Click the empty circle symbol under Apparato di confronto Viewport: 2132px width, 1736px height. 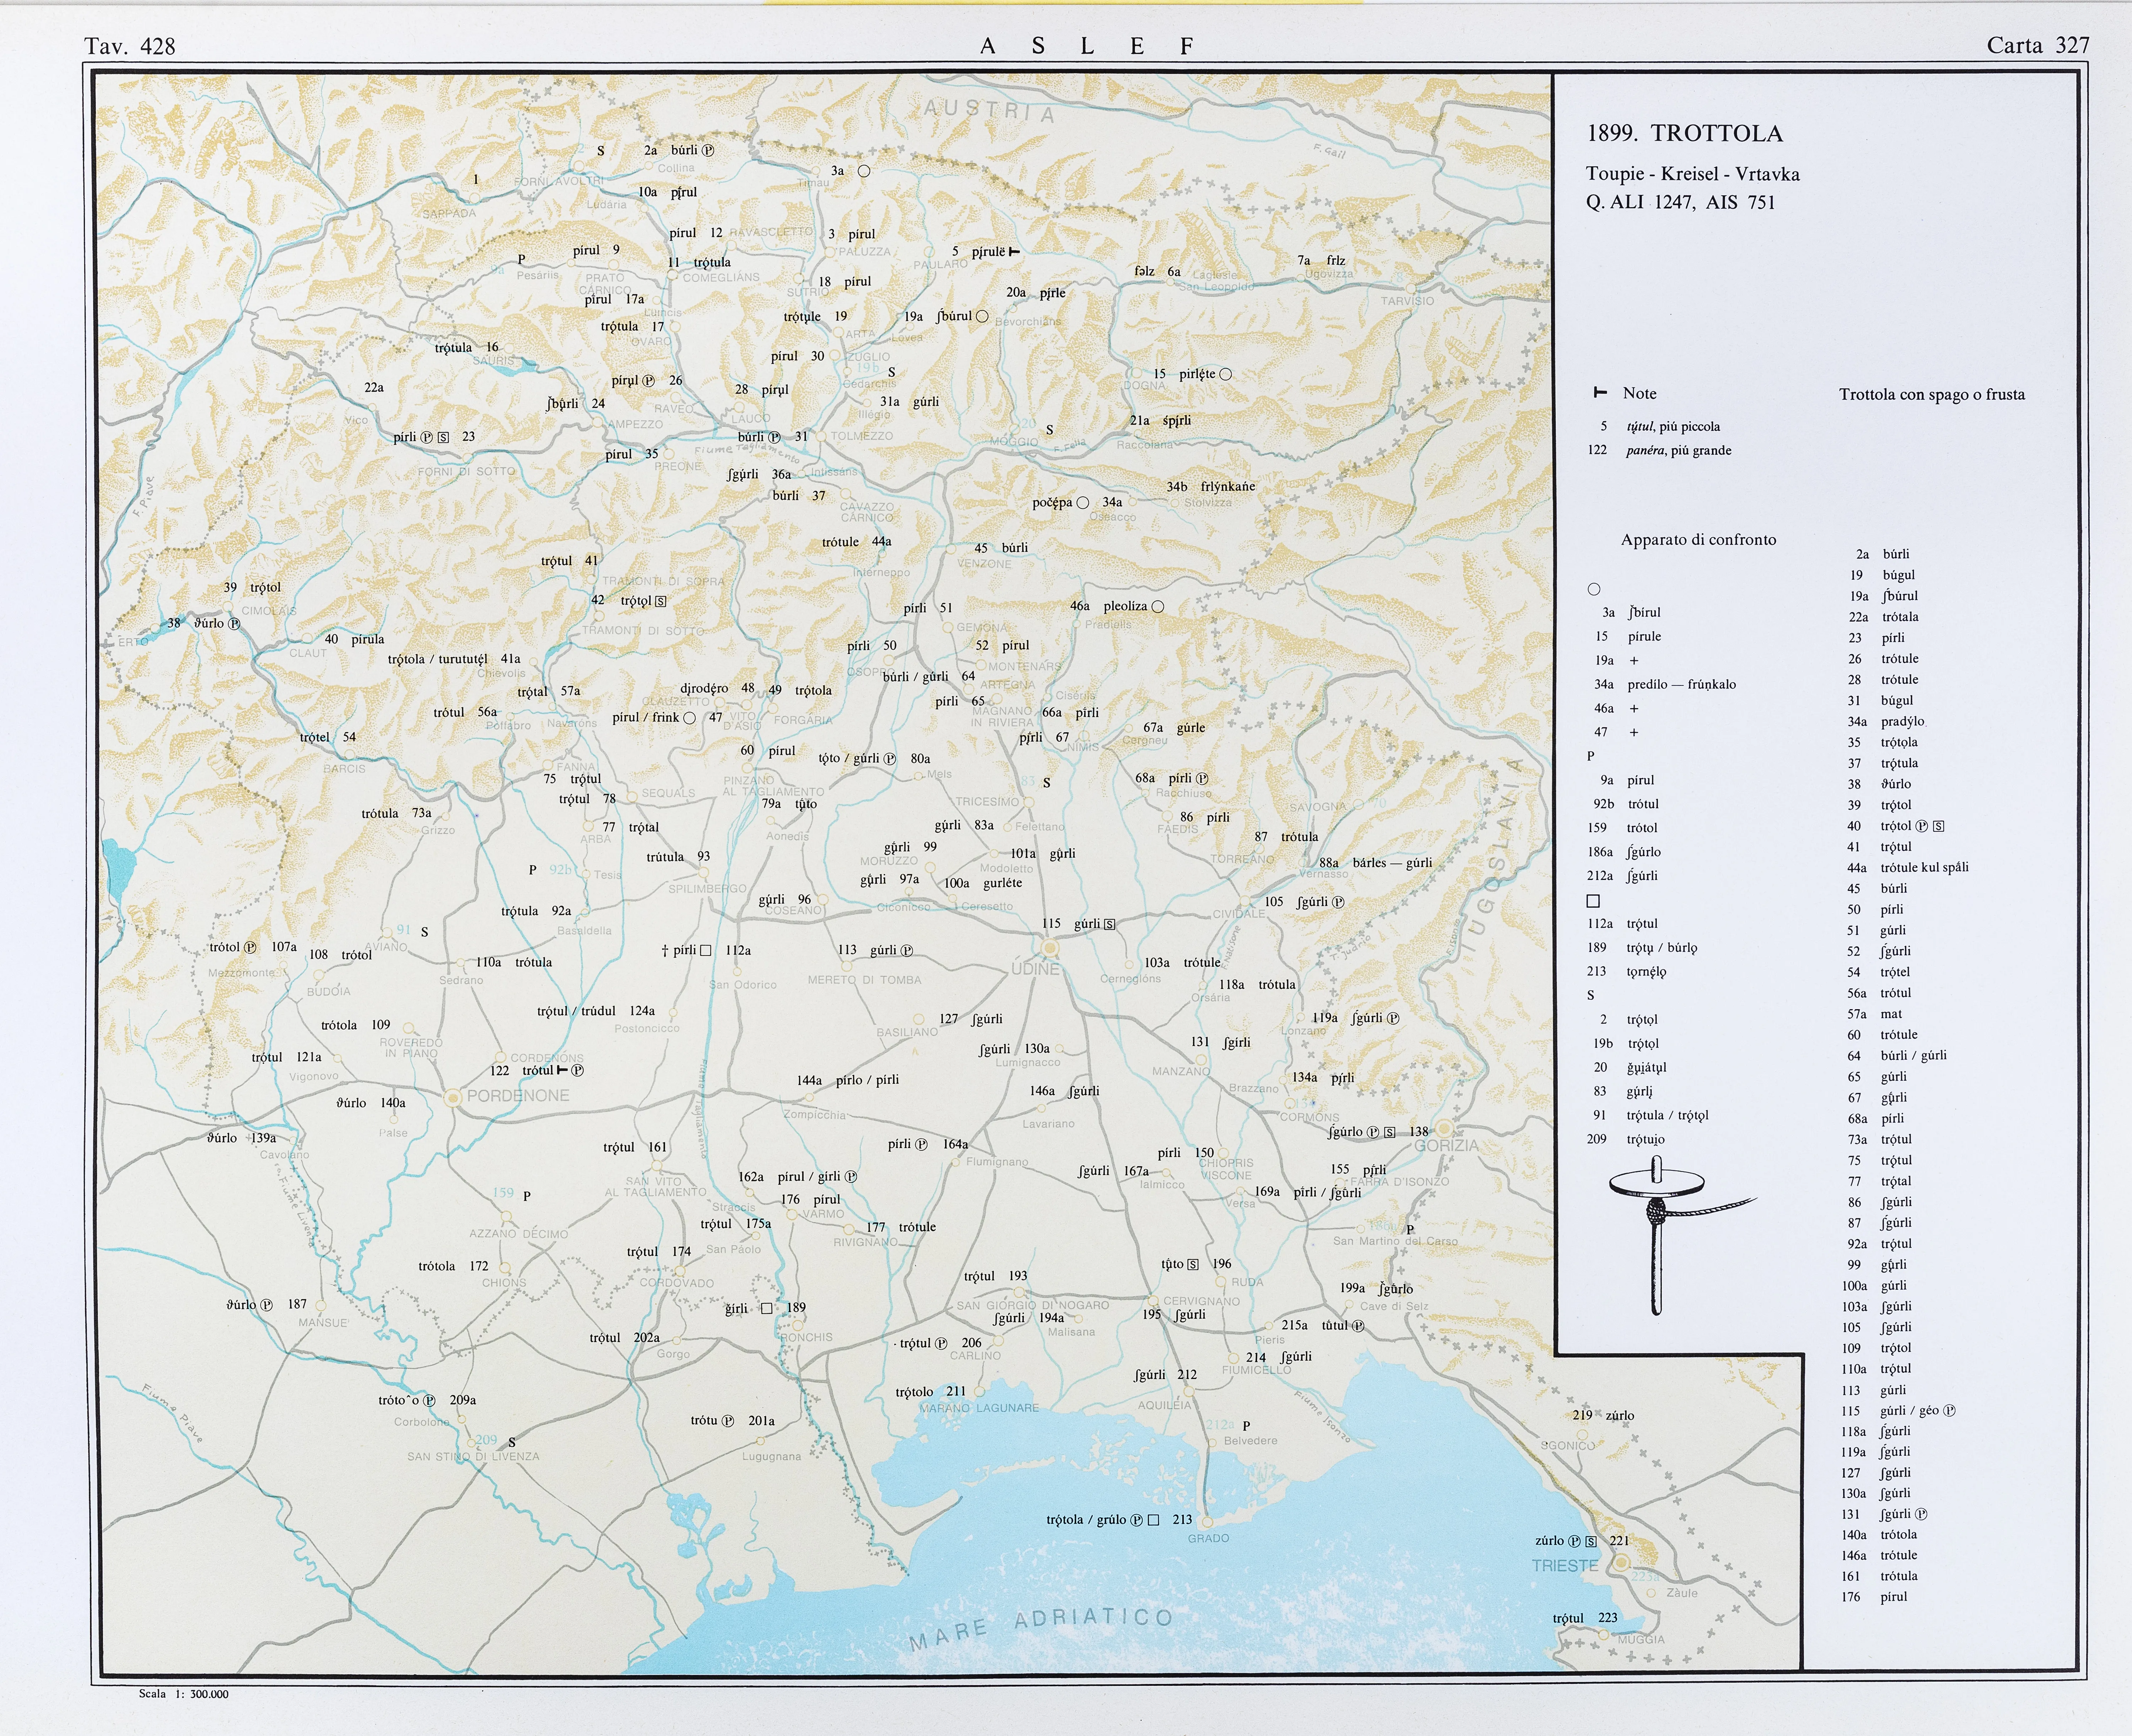point(1594,589)
